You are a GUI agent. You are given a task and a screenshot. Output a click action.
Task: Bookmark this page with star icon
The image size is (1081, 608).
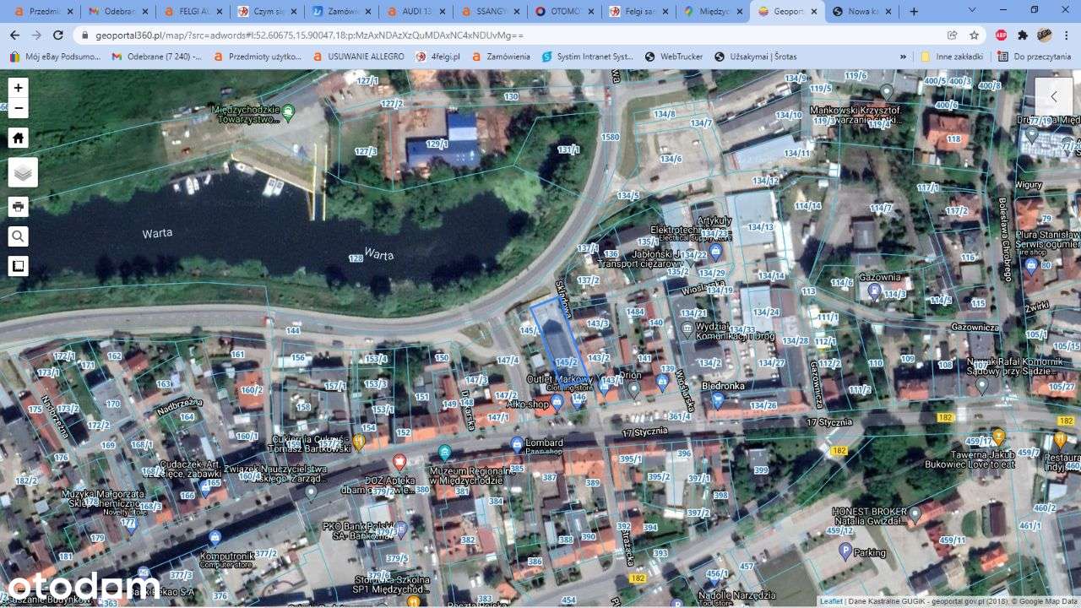pyautogui.click(x=974, y=35)
